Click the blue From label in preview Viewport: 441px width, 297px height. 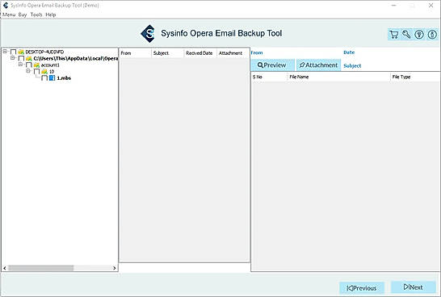(x=257, y=52)
